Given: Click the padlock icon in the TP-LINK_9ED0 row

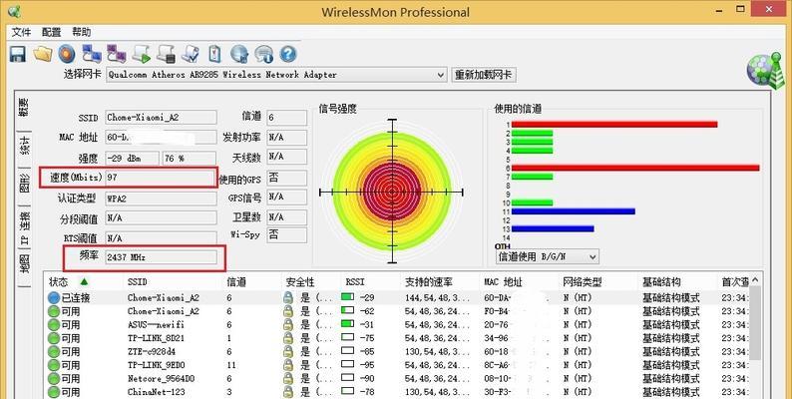Looking at the screenshot, I should tap(288, 365).
